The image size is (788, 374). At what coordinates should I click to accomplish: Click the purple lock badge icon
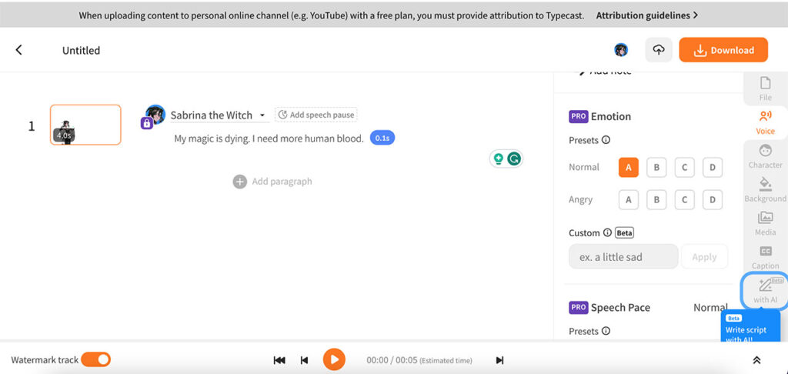147,123
